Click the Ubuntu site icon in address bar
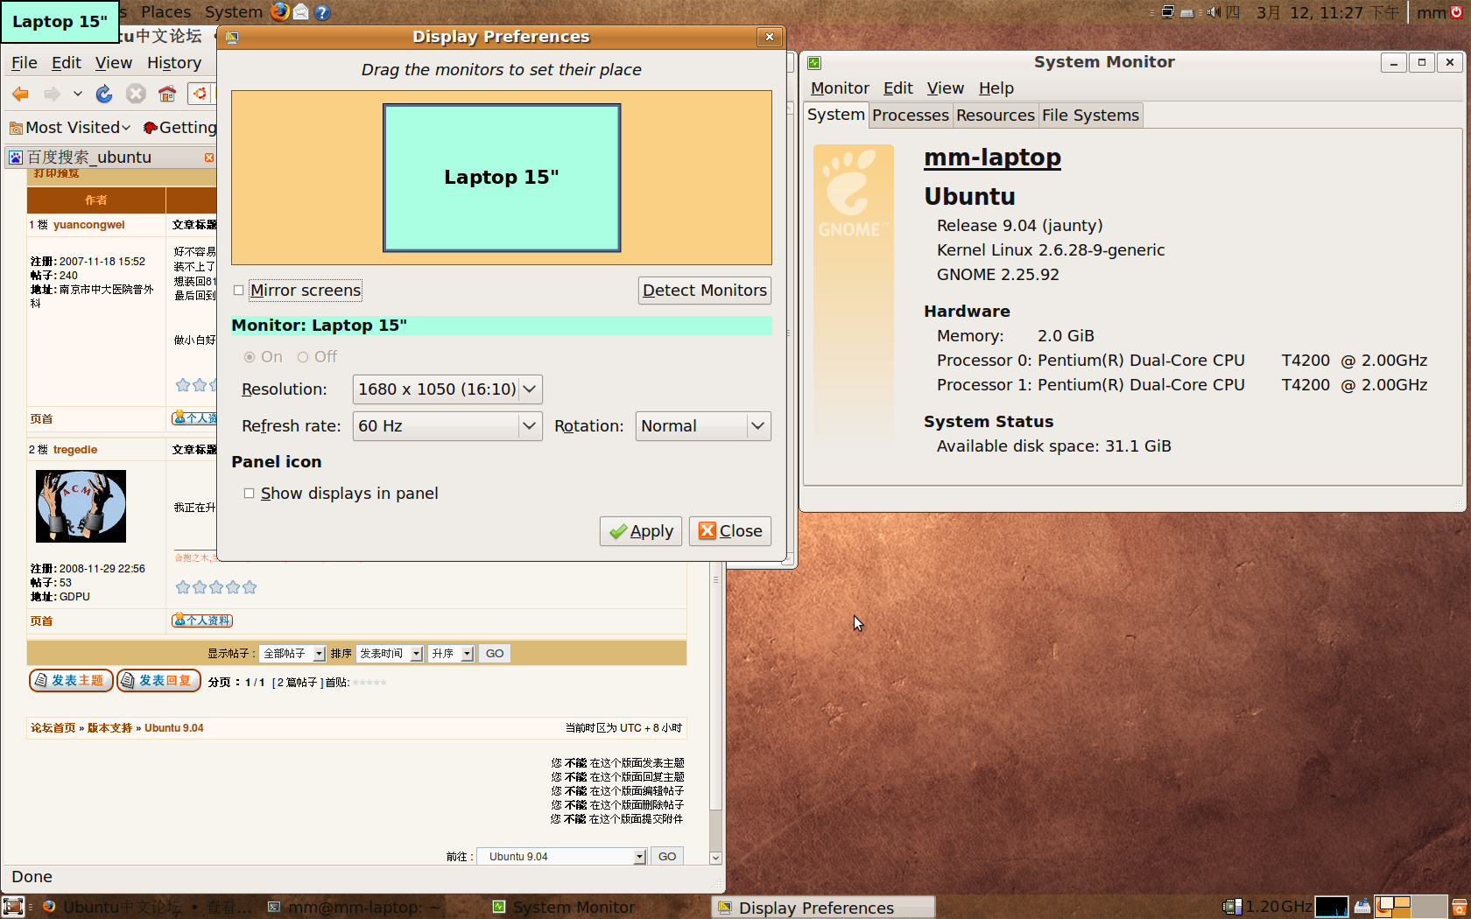1471x919 pixels. coord(201,94)
